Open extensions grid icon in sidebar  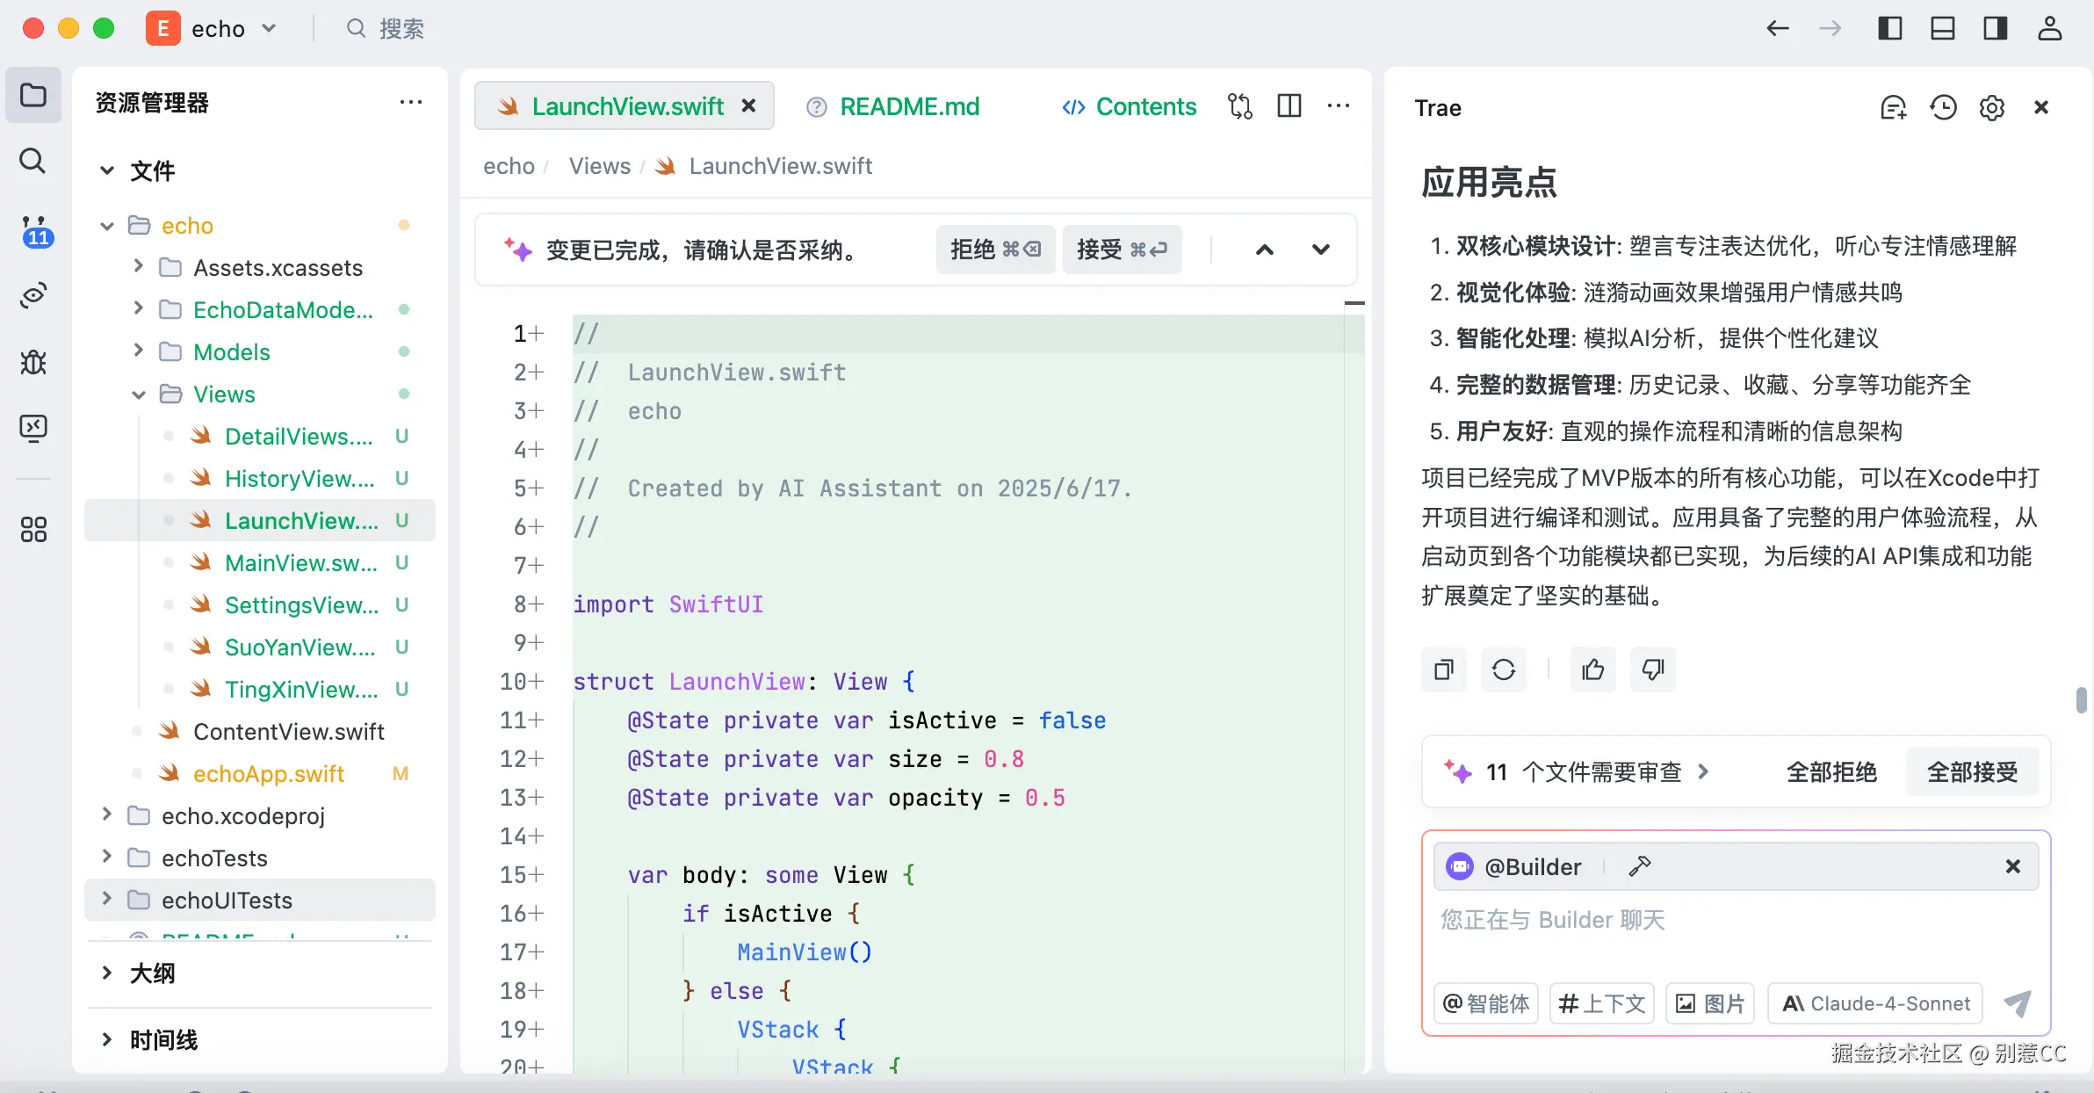(33, 529)
